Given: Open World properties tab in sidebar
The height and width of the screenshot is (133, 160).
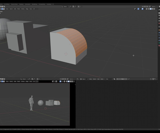Looking at the screenshot, I should pos(159,23).
